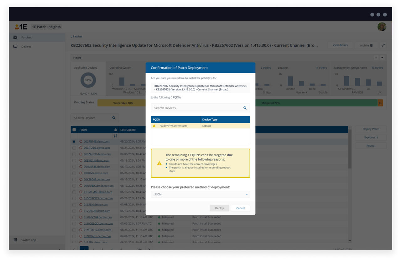Collapse the Filters panel arrow
The image size is (401, 261).
[382, 58]
